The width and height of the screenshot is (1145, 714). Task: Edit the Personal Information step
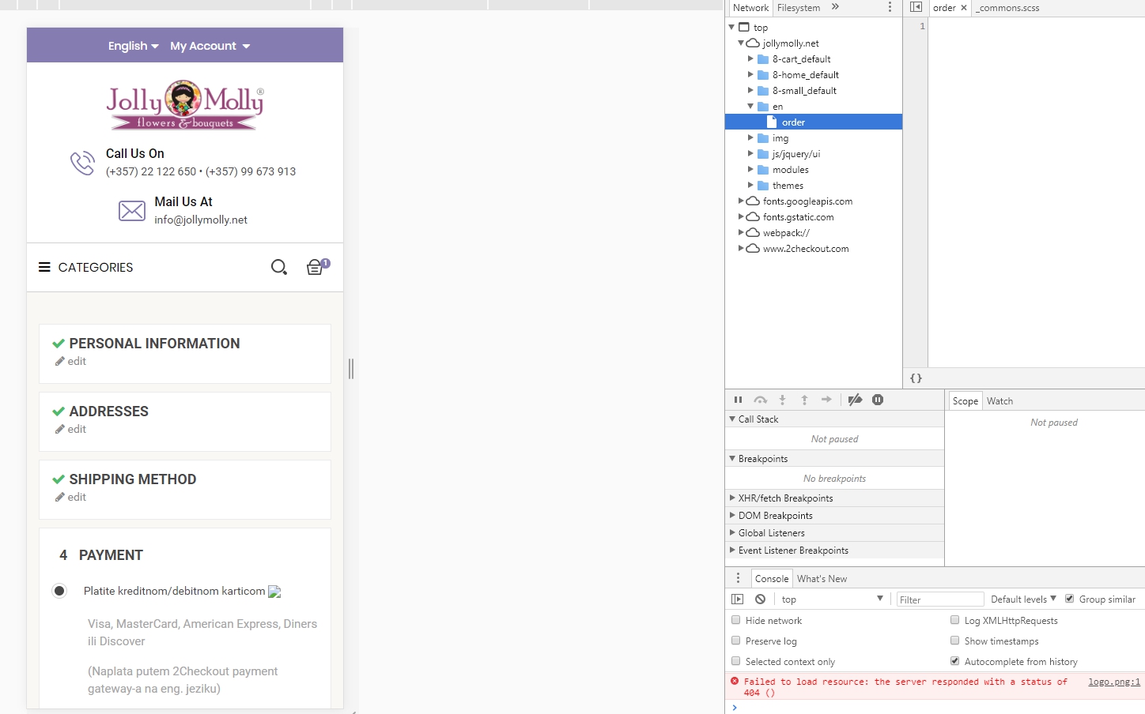click(x=70, y=361)
